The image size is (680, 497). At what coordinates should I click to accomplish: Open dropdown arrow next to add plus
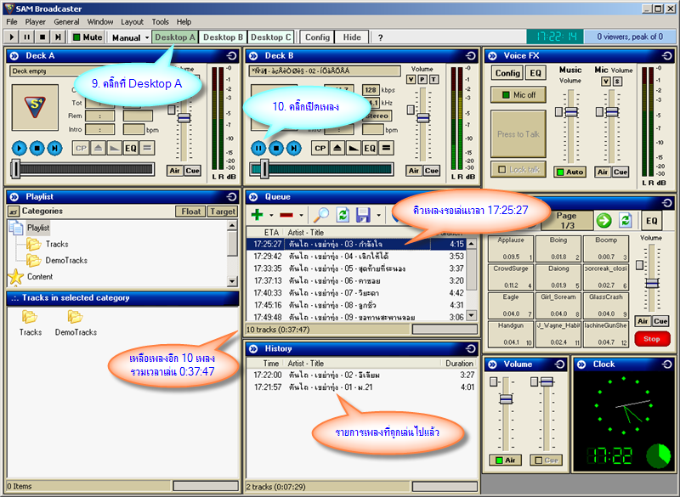(x=271, y=215)
